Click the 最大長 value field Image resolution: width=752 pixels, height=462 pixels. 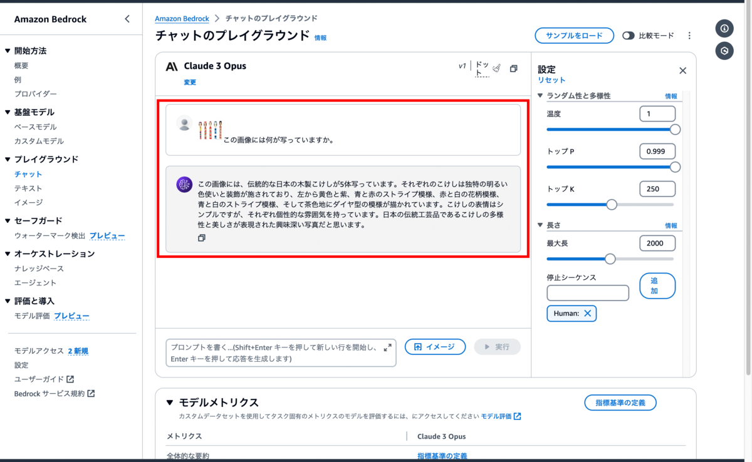[657, 243]
